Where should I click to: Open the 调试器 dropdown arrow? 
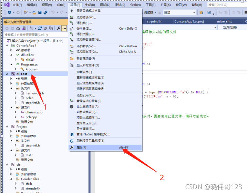155,12
